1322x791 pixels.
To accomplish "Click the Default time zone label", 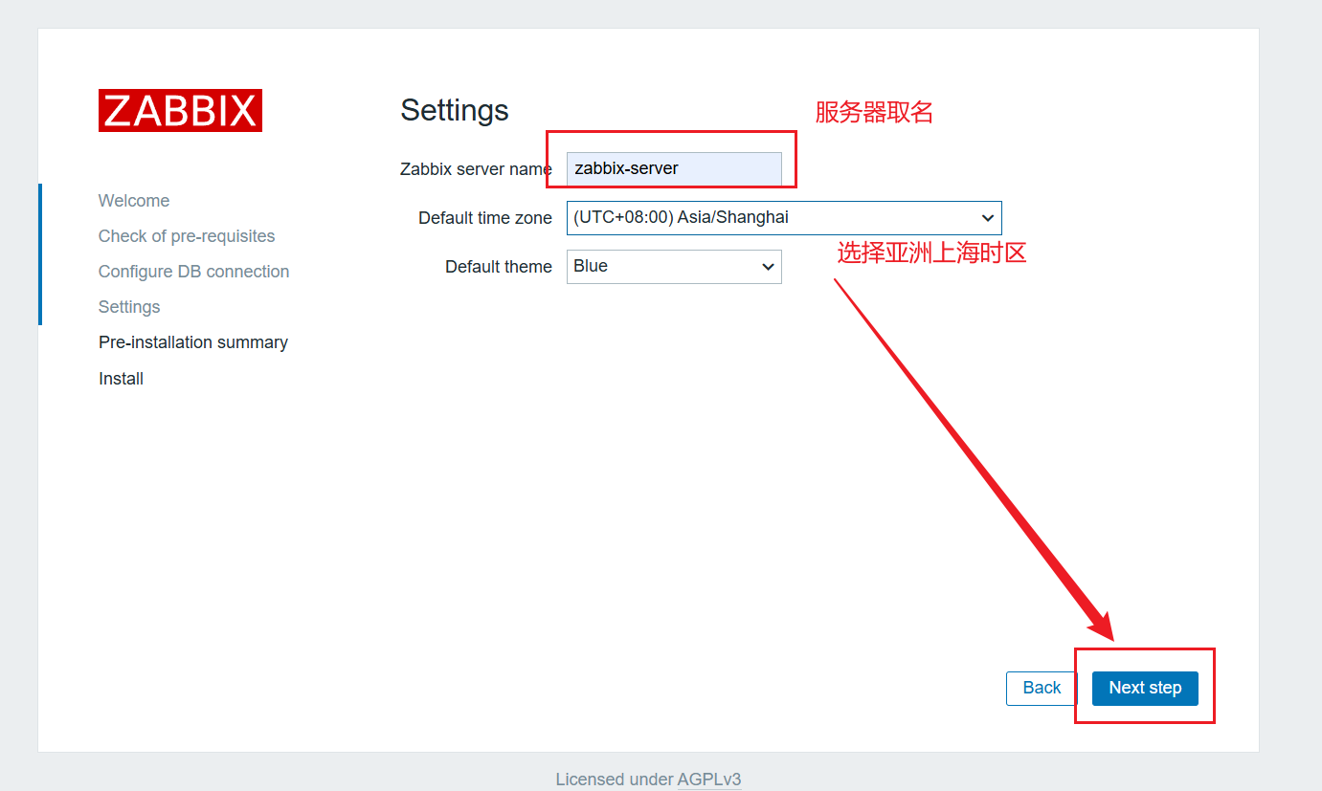I will coord(485,218).
